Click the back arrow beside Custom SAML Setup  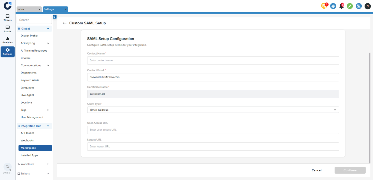pos(65,23)
